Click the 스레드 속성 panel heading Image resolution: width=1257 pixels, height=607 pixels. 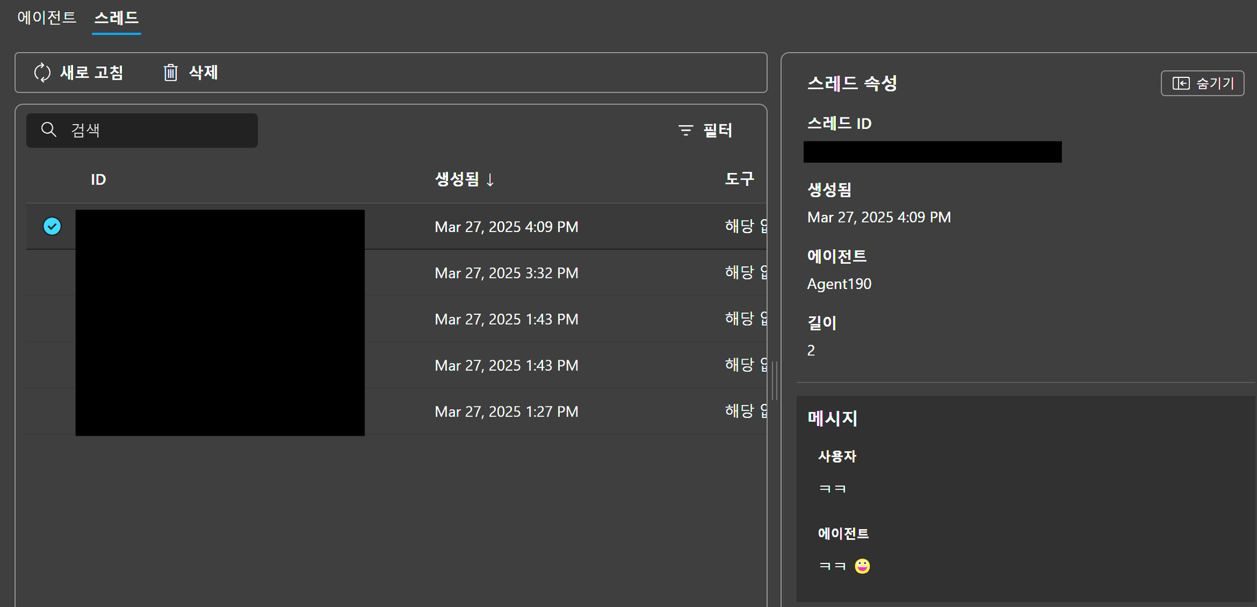(852, 83)
